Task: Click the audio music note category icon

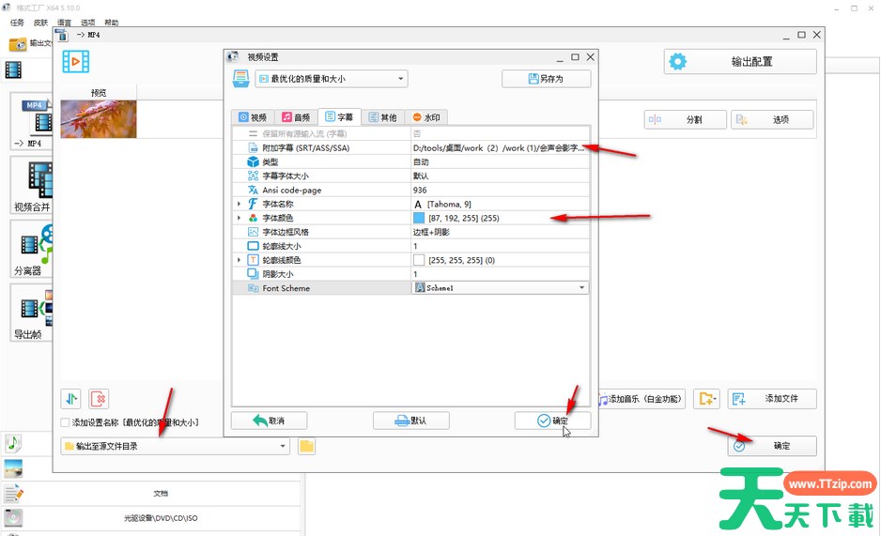Action: coord(13,443)
